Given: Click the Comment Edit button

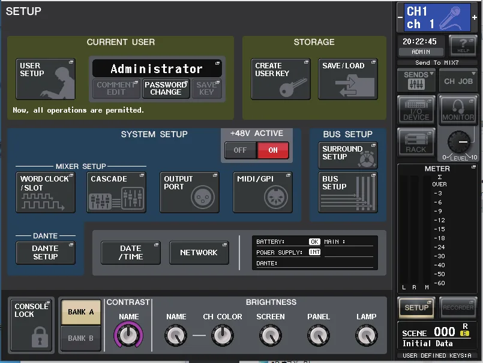Looking at the screenshot, I should (x=116, y=89).
